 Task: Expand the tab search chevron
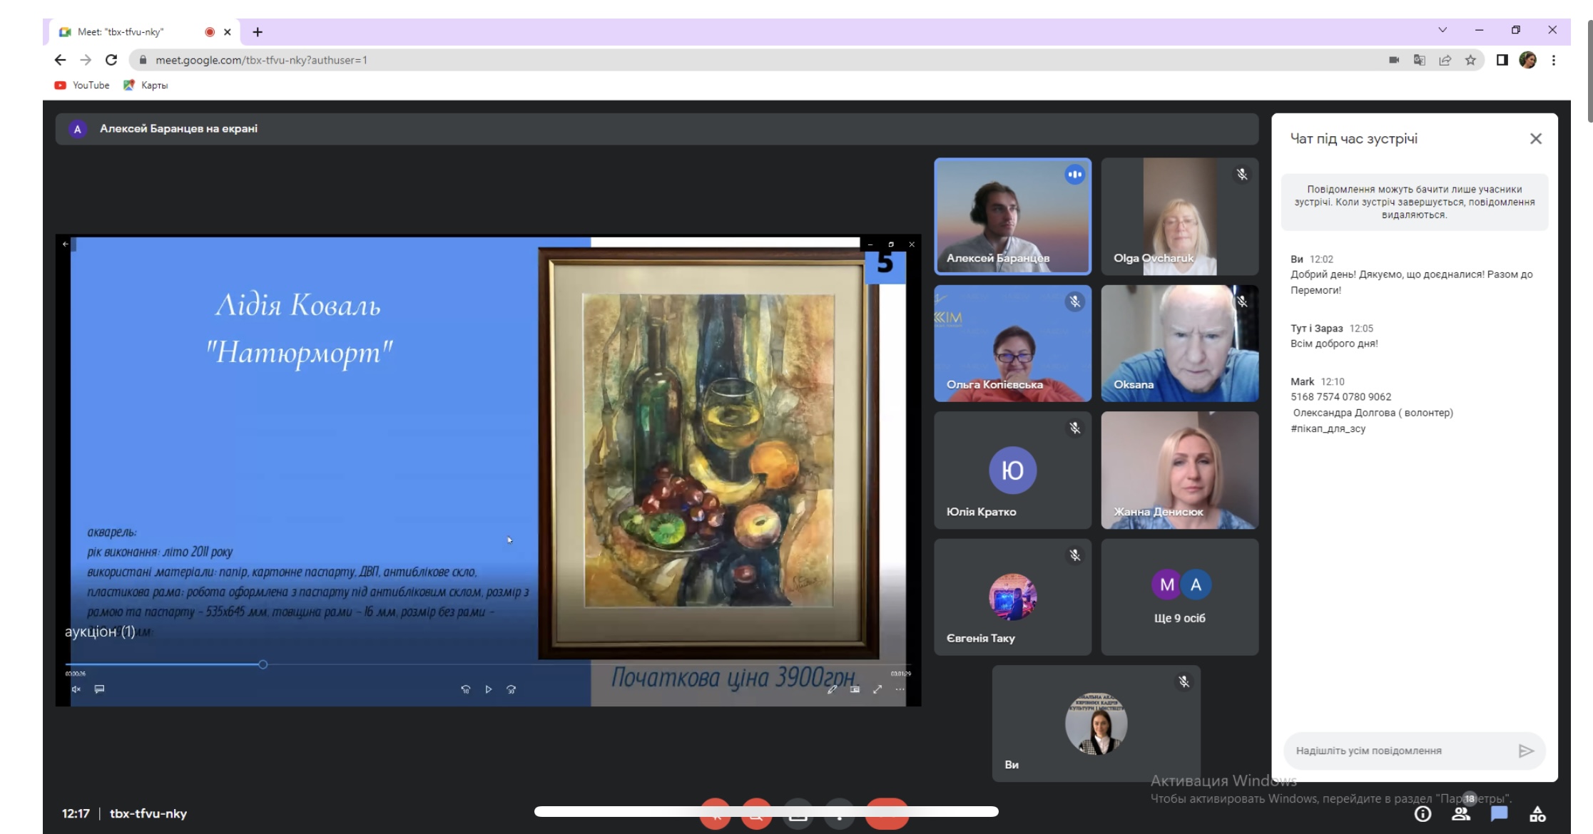click(x=1442, y=30)
